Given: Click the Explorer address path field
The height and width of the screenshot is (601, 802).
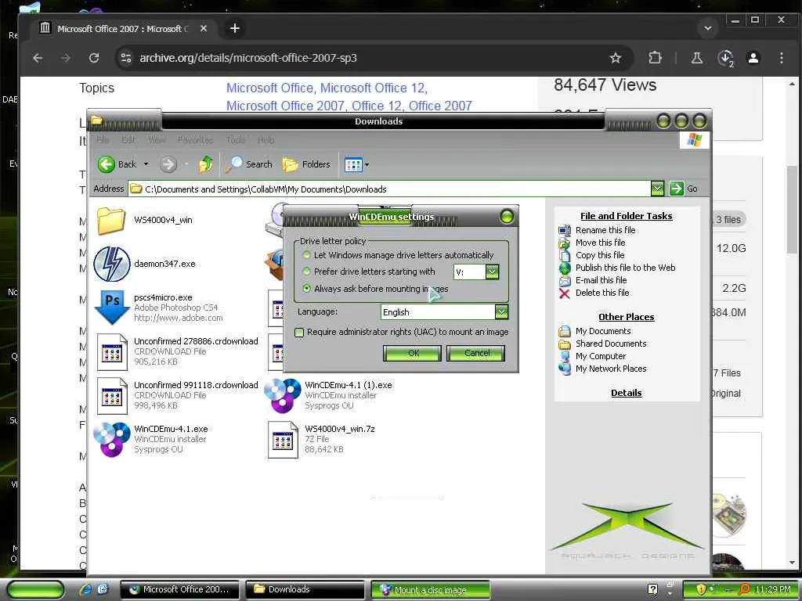Looking at the screenshot, I should coord(390,189).
